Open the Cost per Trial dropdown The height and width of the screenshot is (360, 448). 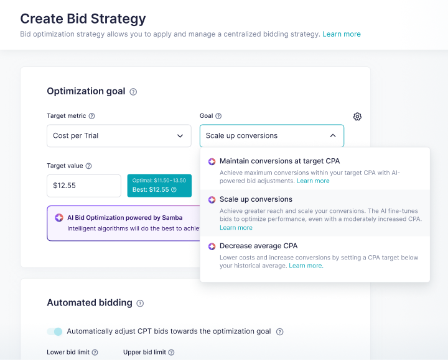(x=119, y=136)
